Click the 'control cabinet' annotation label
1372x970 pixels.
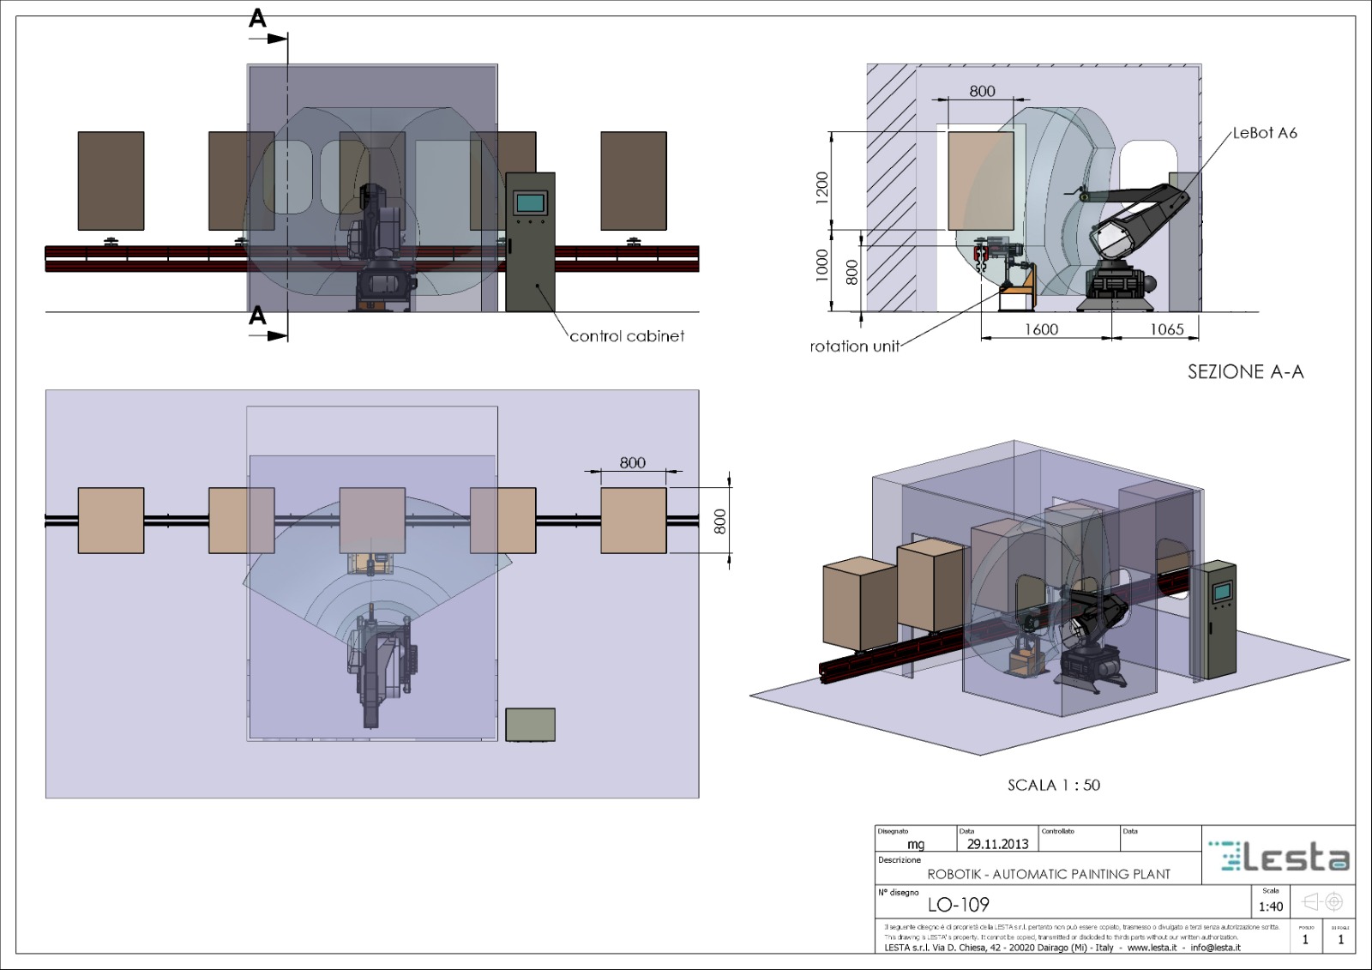(x=627, y=336)
